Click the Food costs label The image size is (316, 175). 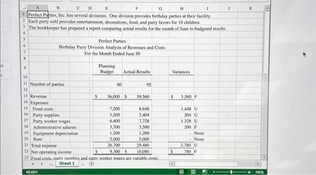(x=43, y=109)
